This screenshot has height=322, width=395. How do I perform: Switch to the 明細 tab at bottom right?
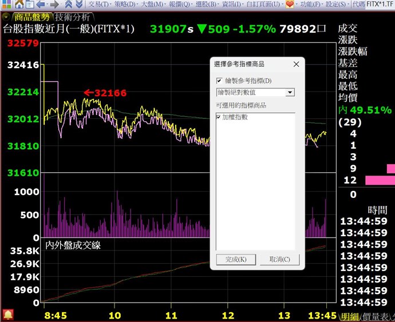[348, 316]
